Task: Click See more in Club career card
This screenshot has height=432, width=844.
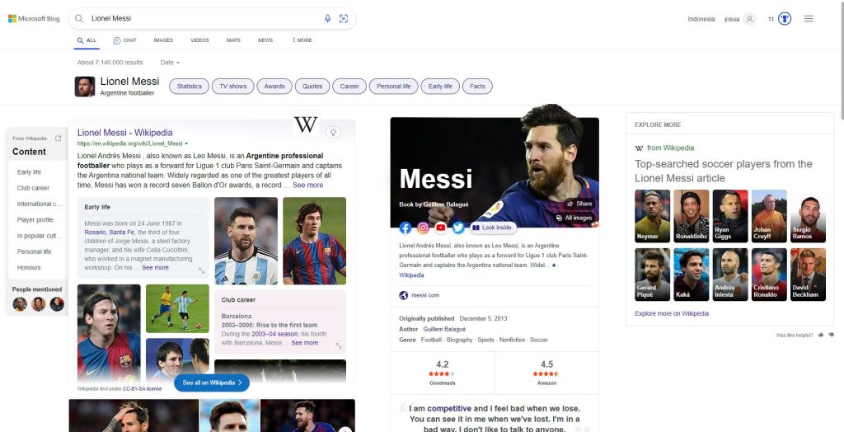Action: tap(305, 343)
